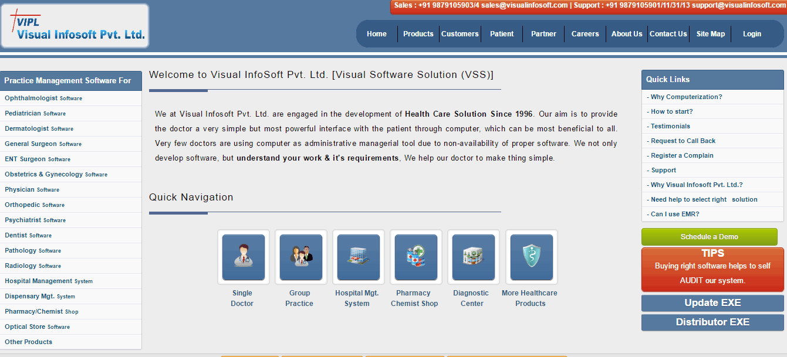Open Hospital Management System link
The height and width of the screenshot is (357, 787).
49,281
